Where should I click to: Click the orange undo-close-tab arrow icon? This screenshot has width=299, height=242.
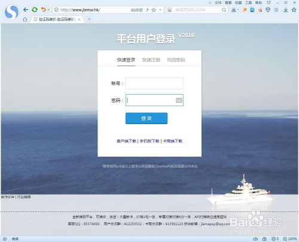[43, 10]
